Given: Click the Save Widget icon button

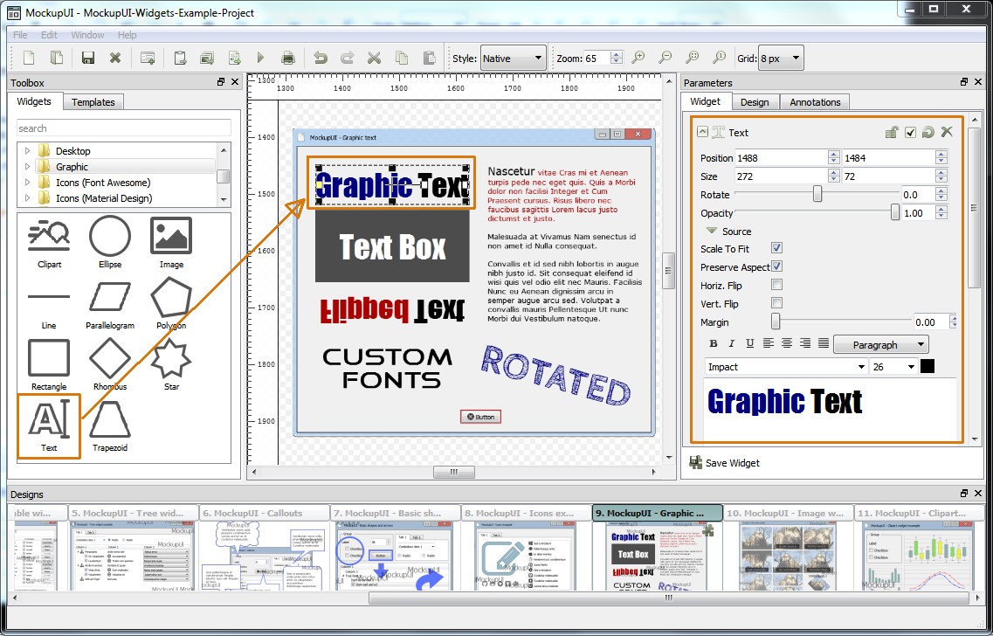Looking at the screenshot, I should click(725, 463).
